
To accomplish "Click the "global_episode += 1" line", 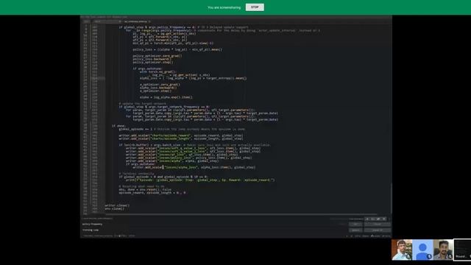I will click(x=182, y=130).
